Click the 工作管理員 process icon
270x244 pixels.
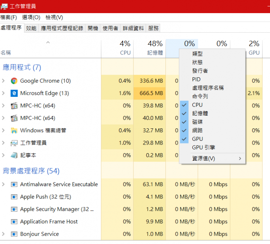(x=14, y=143)
